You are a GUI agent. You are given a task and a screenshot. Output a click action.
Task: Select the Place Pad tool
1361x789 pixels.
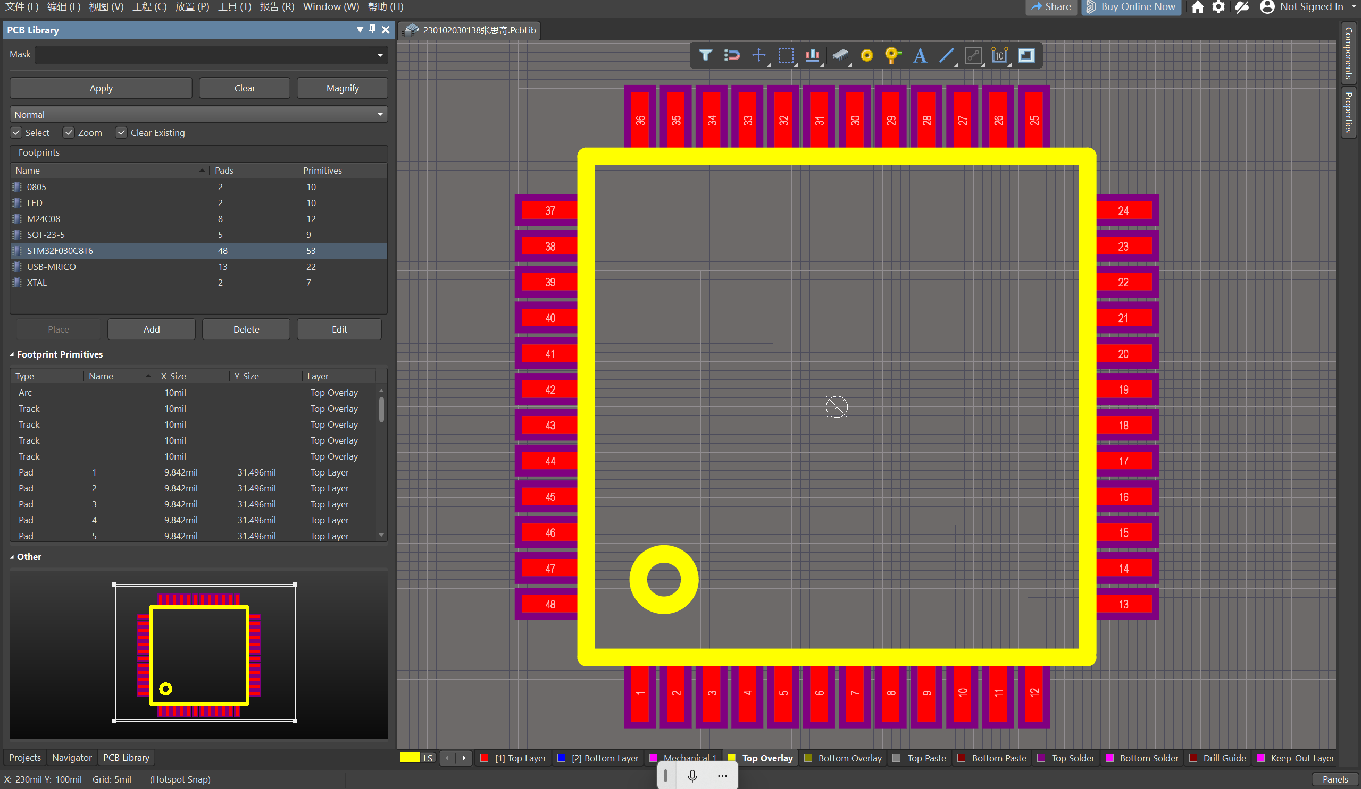(866, 55)
